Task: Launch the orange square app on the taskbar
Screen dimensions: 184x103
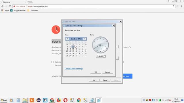Action: click(32, 100)
